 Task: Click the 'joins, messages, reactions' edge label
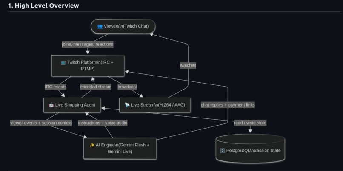tap(88, 44)
